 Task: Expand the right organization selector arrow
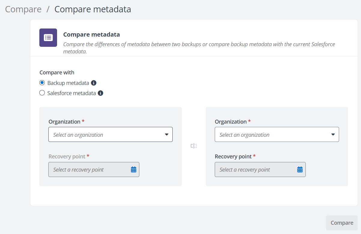pos(333,134)
